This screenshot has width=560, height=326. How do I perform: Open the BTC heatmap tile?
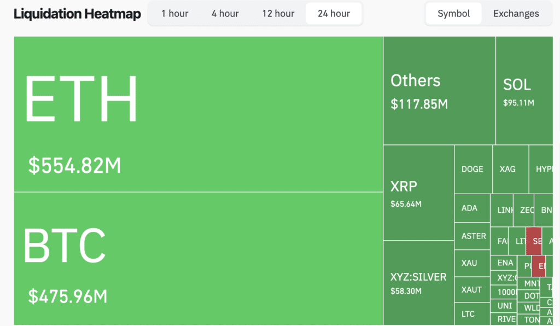pos(198,259)
